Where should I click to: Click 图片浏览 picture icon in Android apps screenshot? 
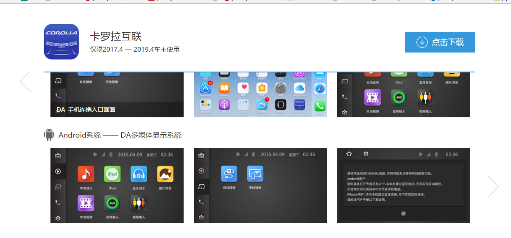click(165, 174)
